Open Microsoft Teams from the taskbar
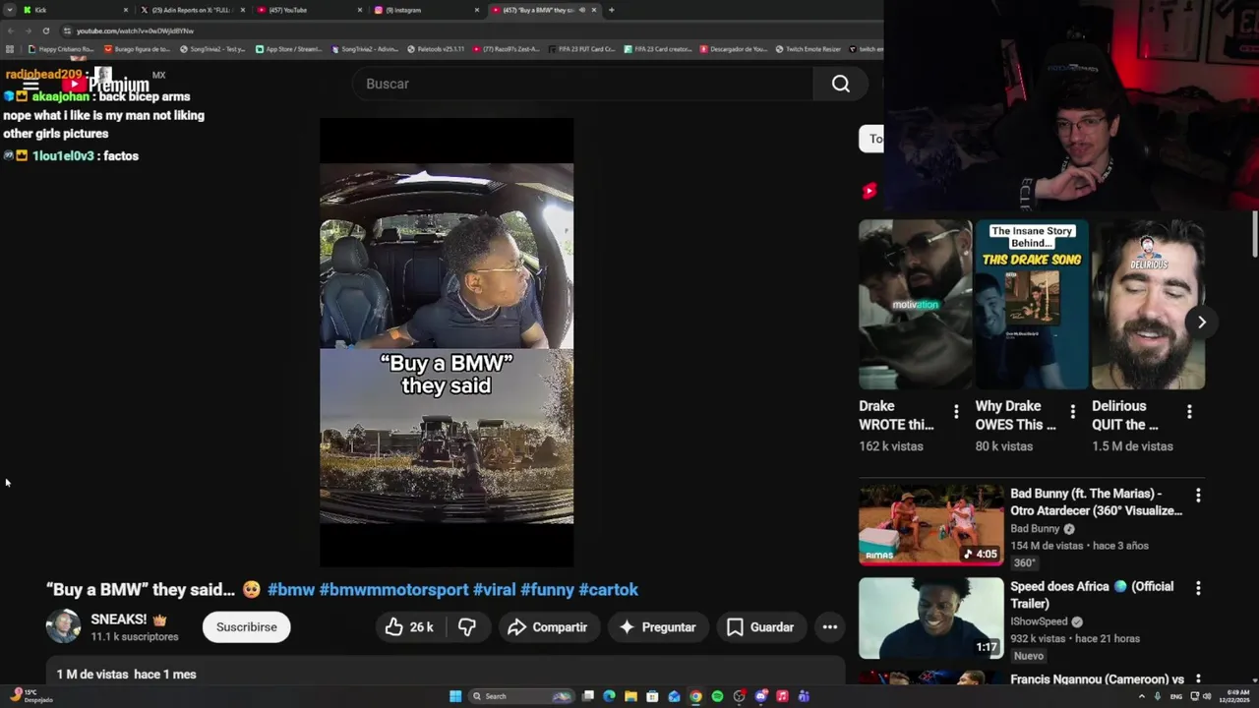The image size is (1259, 708). pyautogui.click(x=804, y=696)
